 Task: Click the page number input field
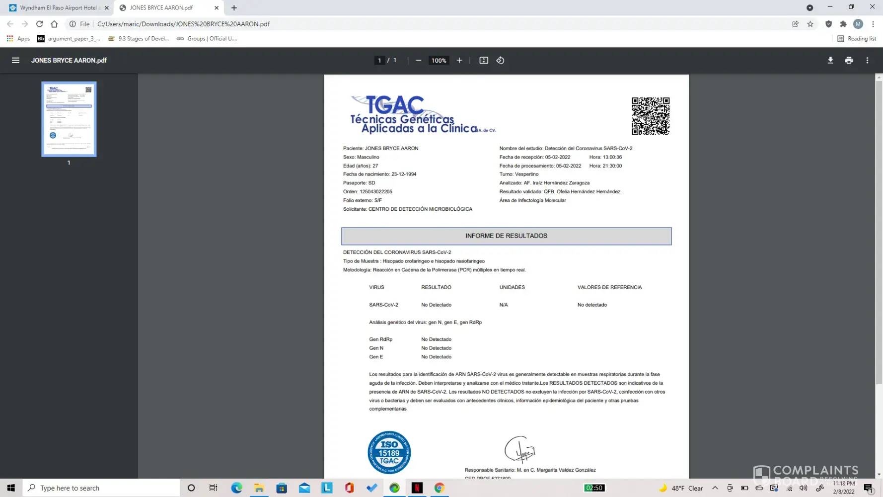tap(379, 60)
